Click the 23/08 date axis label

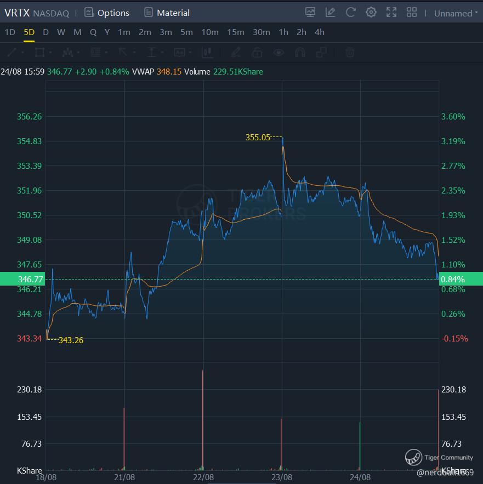(282, 477)
